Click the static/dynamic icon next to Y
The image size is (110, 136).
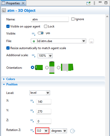[32, 111]
